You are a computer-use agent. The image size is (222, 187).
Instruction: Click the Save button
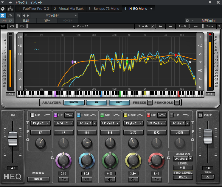[x=209, y=26]
